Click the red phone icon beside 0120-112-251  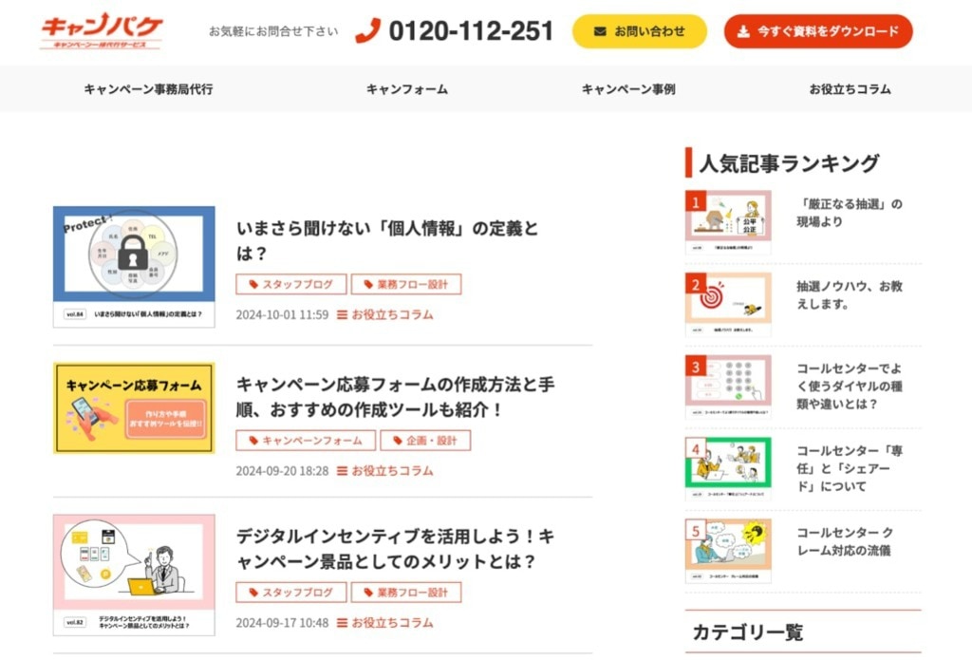[x=367, y=30]
